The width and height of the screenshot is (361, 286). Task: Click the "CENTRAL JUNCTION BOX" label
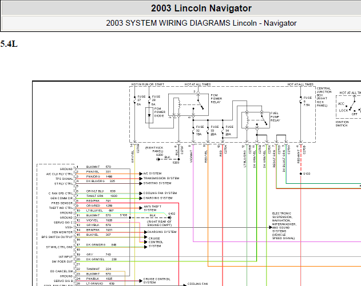pos(324,97)
